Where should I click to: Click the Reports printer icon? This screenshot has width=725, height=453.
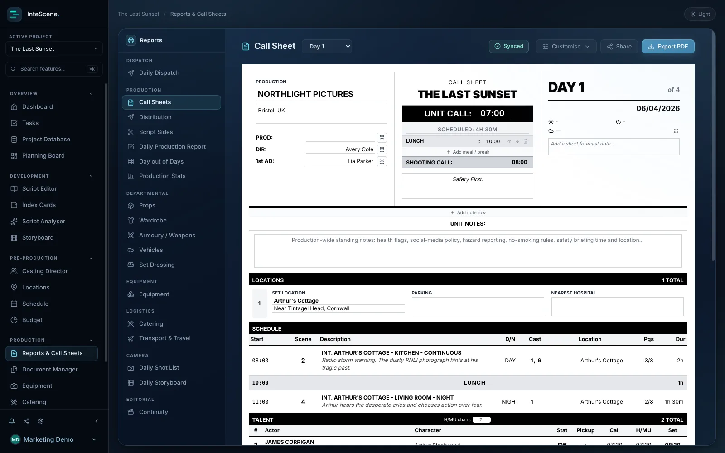tap(131, 40)
